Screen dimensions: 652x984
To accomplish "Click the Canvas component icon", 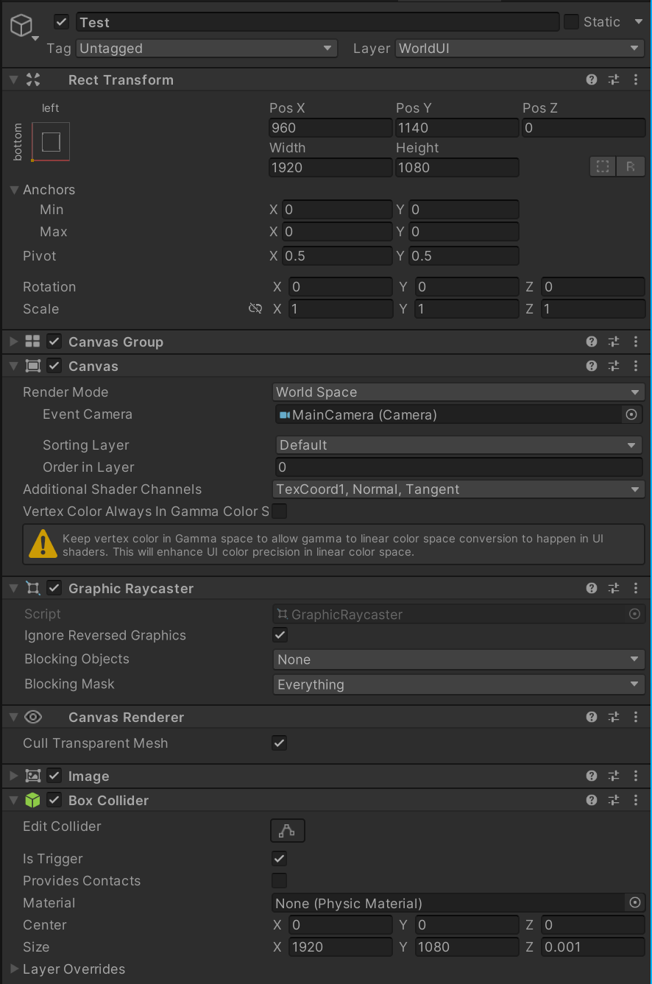I will tap(32, 366).
